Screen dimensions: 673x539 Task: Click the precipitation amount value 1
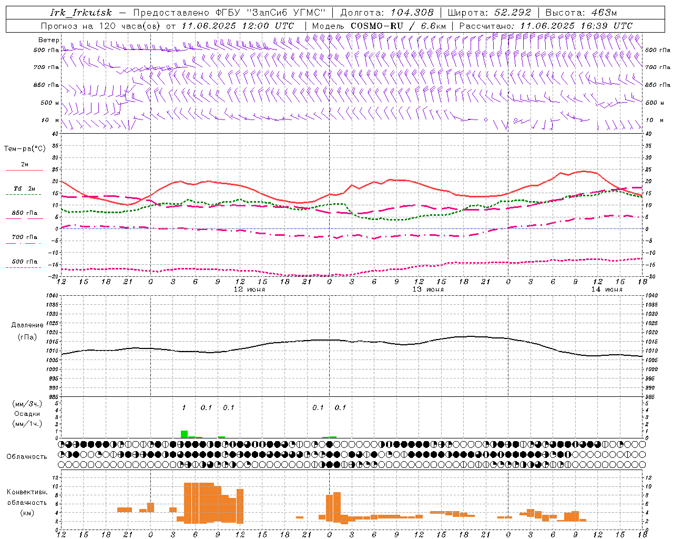coord(183,408)
